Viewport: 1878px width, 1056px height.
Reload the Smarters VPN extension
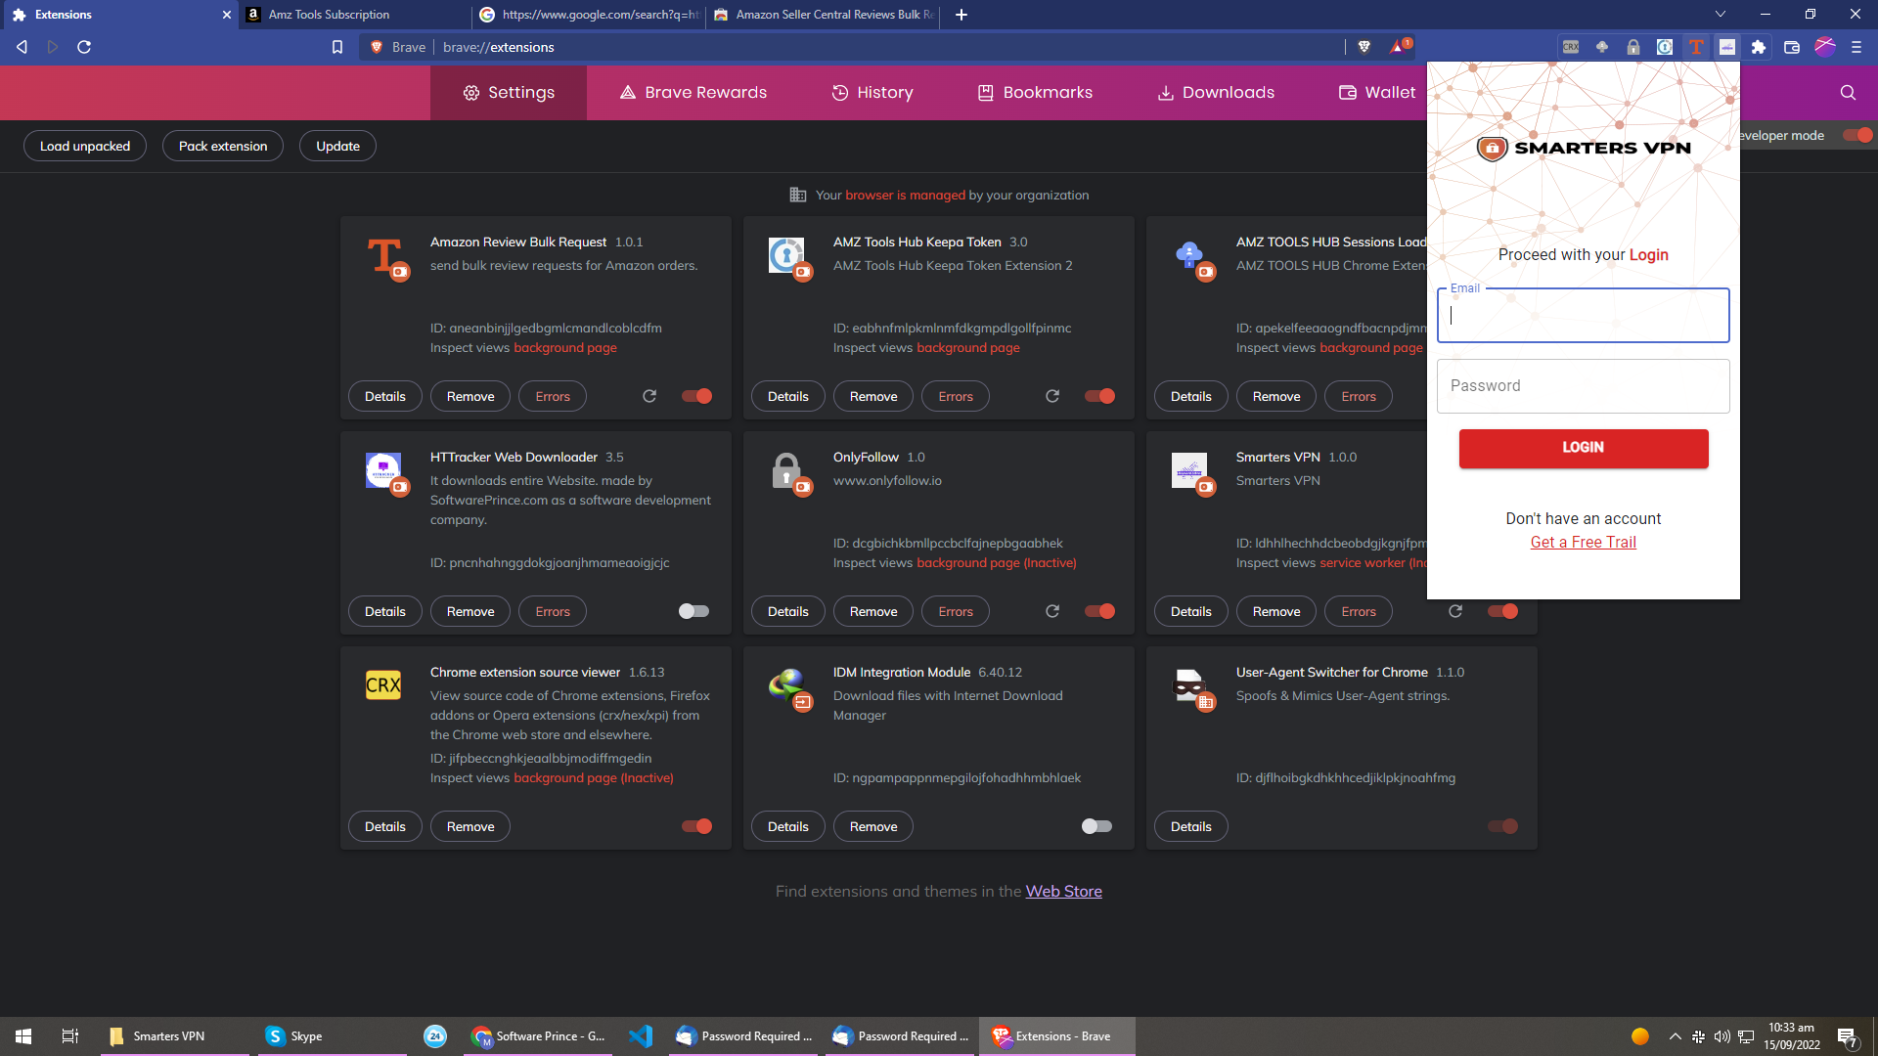(x=1455, y=611)
